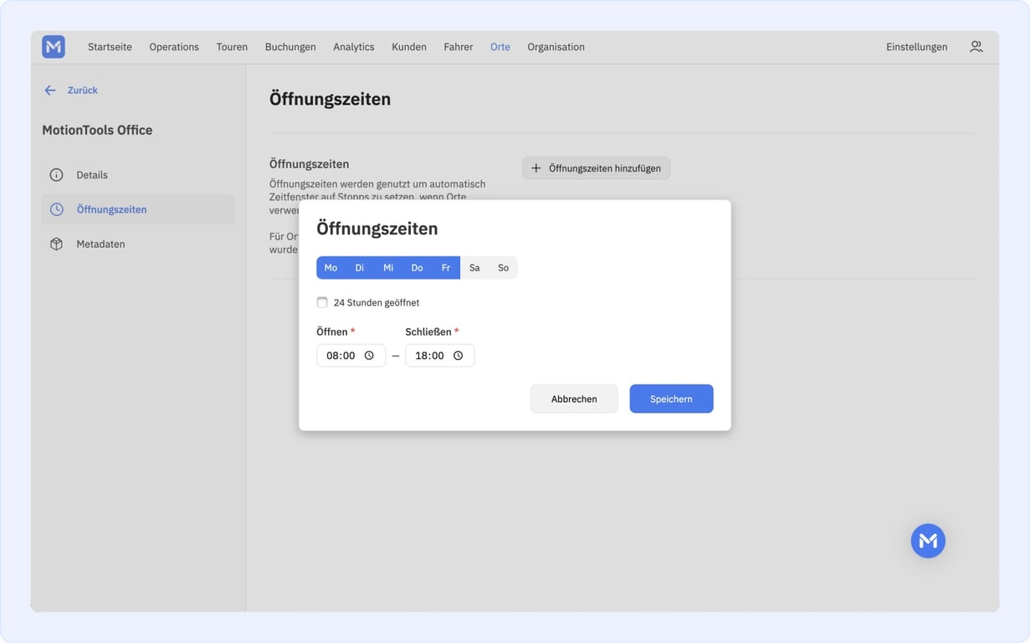Click Abbrechen in the dialog
Screen dimensions: 1030x643
[574, 399]
